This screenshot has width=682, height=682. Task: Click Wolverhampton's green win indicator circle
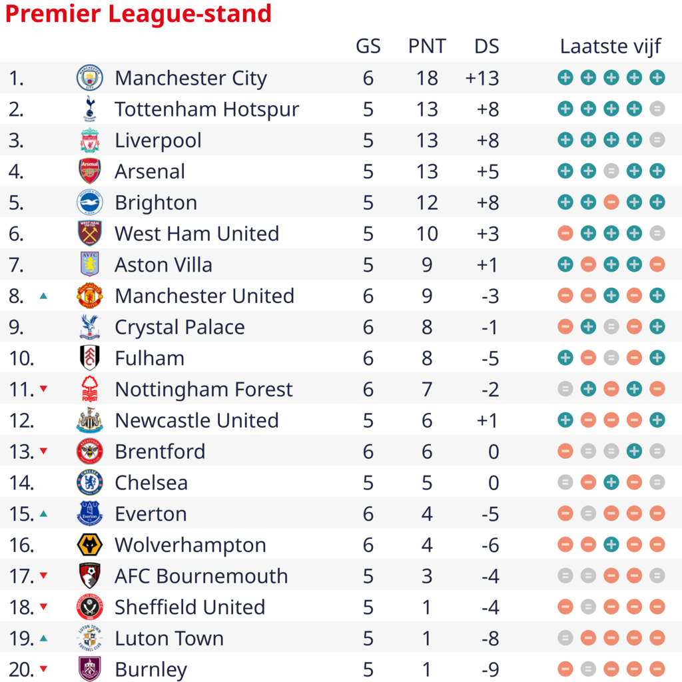[611, 545]
